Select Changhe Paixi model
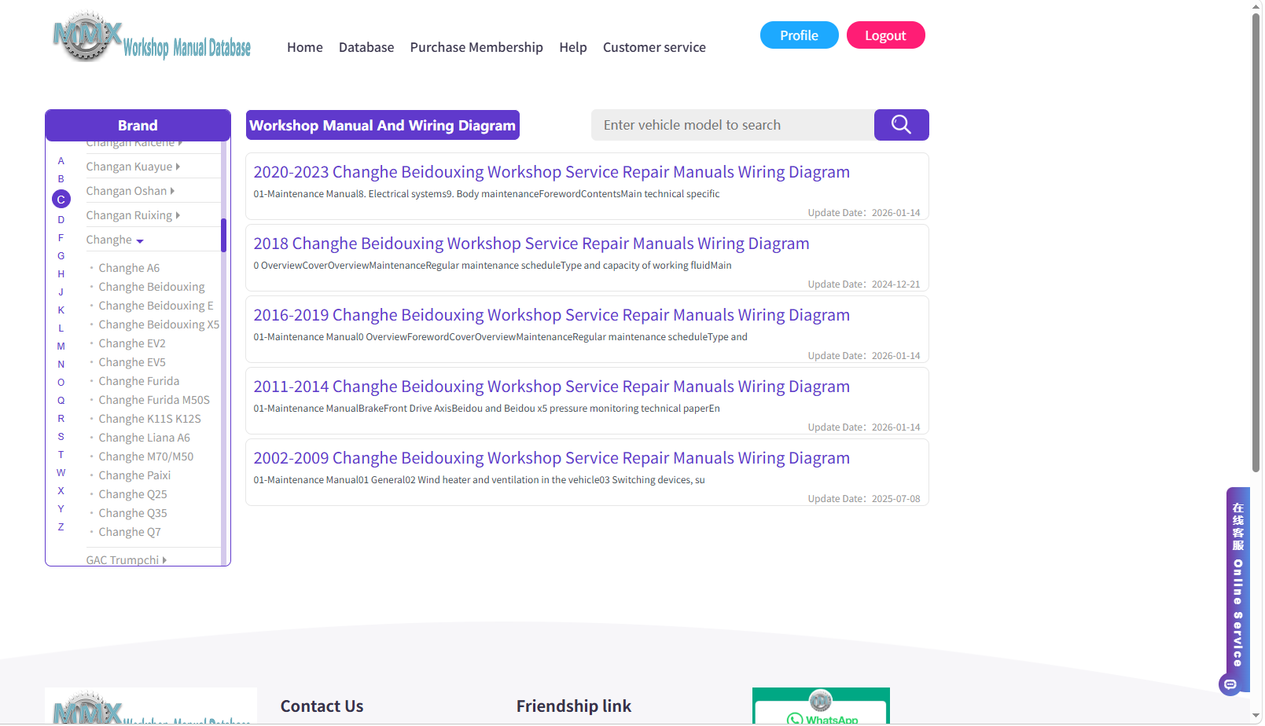 point(134,475)
